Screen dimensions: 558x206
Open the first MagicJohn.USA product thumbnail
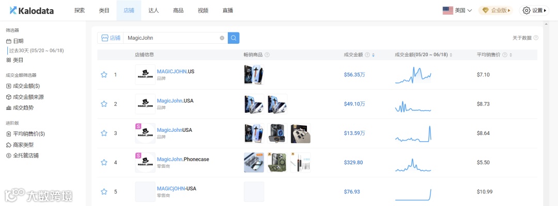tap(254, 104)
